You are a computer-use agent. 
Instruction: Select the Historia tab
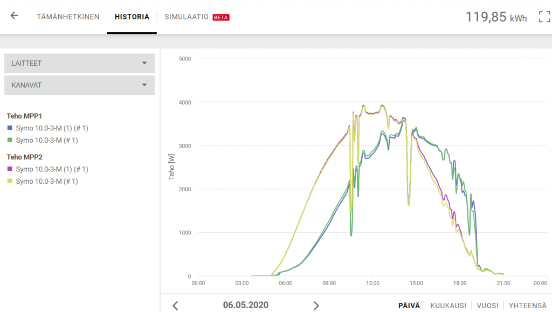point(132,17)
